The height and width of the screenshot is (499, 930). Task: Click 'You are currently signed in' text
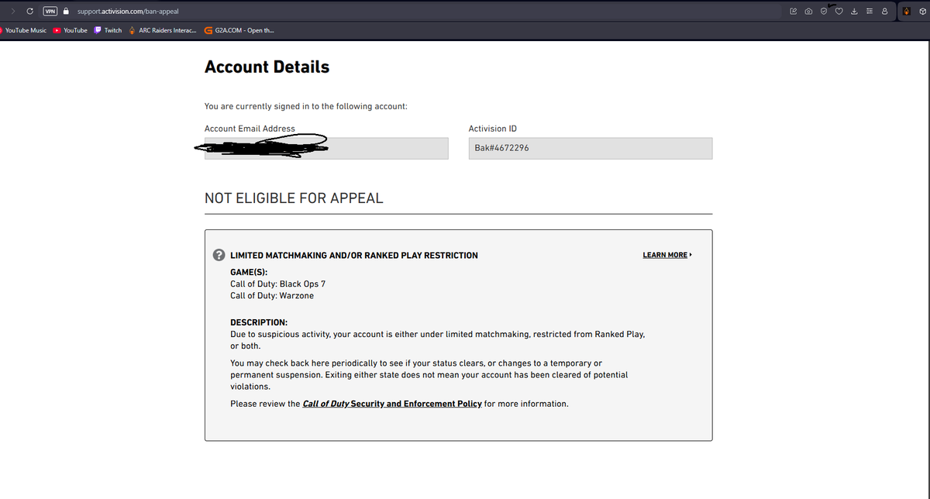[306, 106]
